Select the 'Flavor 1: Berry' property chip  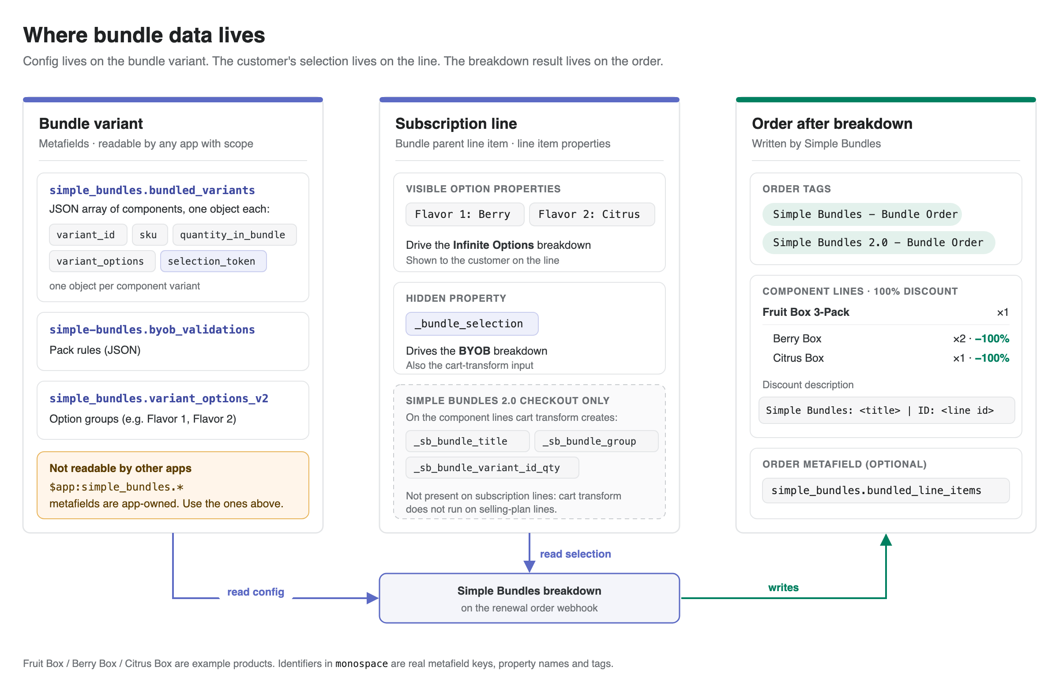coord(465,214)
